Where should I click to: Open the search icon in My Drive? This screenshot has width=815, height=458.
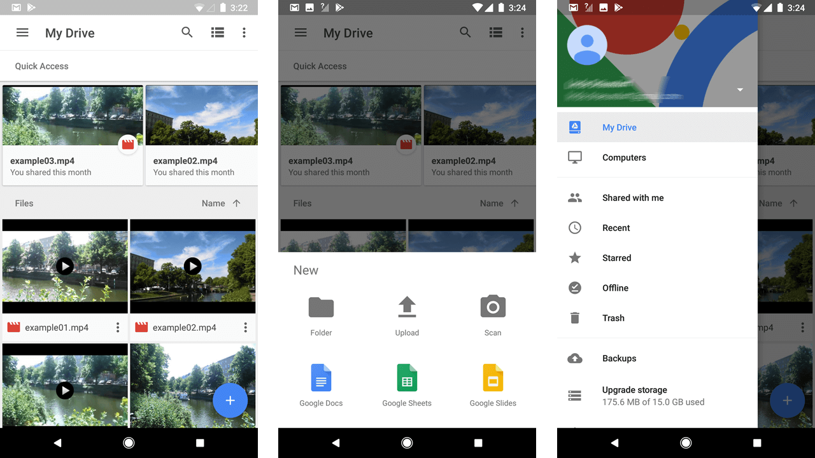coord(187,32)
